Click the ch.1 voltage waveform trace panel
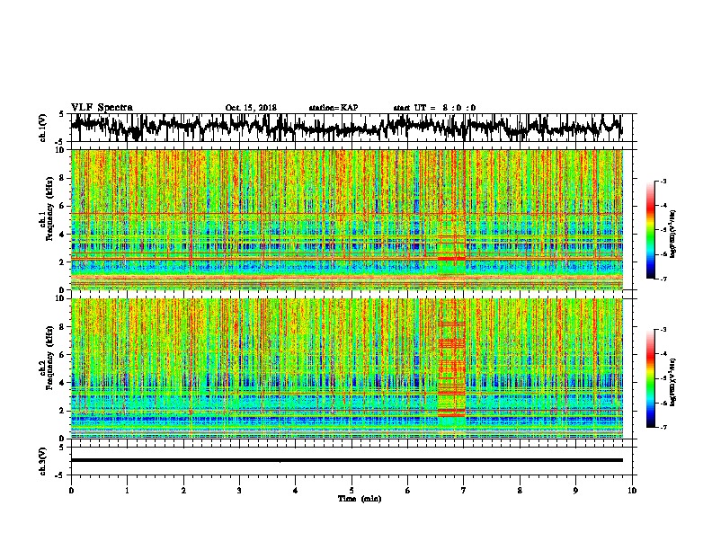712x550 pixels. point(353,128)
